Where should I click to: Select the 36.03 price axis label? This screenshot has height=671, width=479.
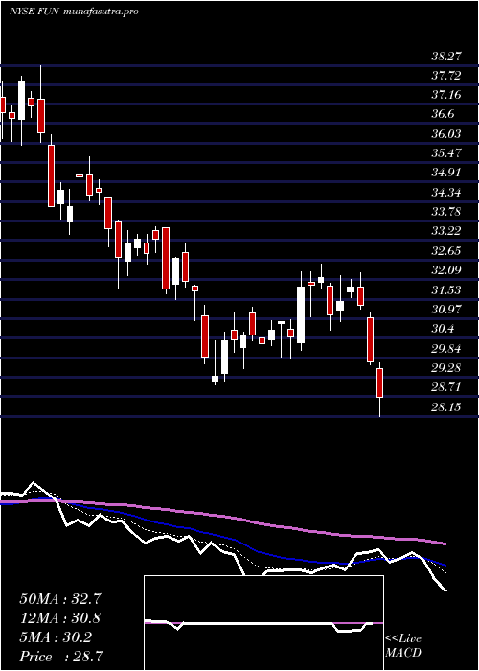[445, 134]
